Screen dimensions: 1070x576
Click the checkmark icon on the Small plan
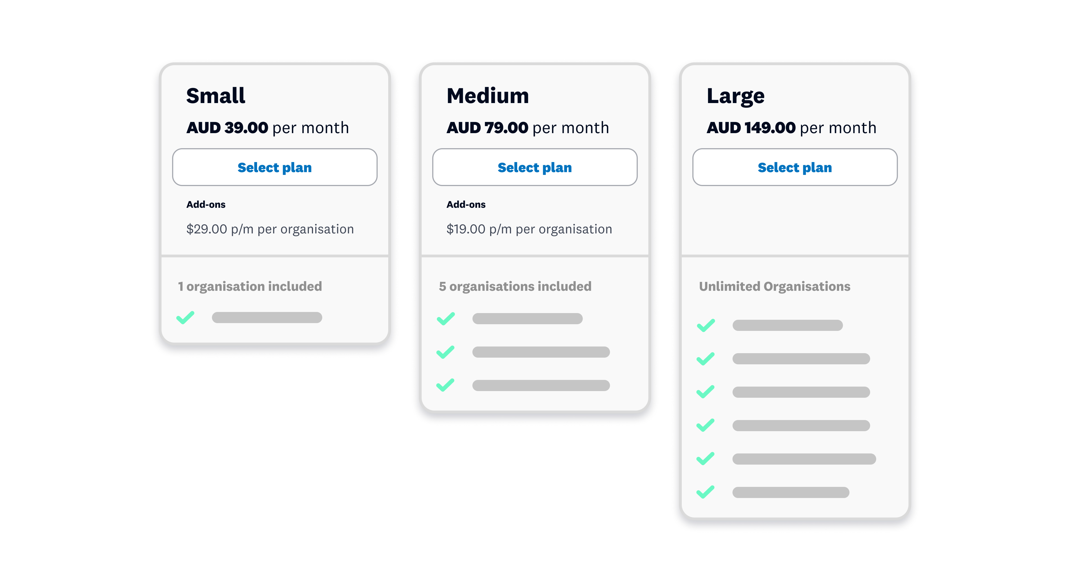[x=185, y=317]
